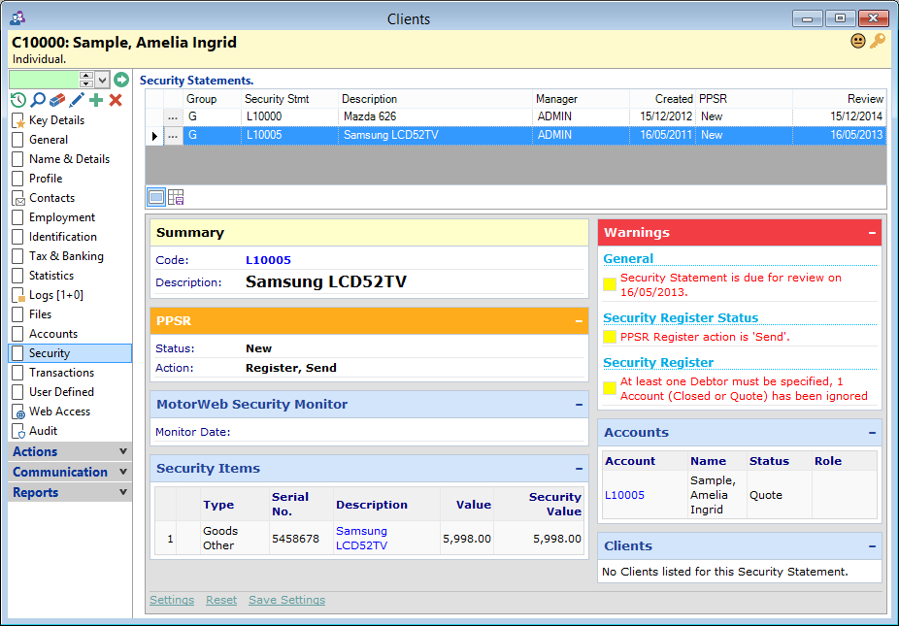899x626 pixels.
Task: Click the serial number 5458678 cell
Action: click(x=301, y=539)
